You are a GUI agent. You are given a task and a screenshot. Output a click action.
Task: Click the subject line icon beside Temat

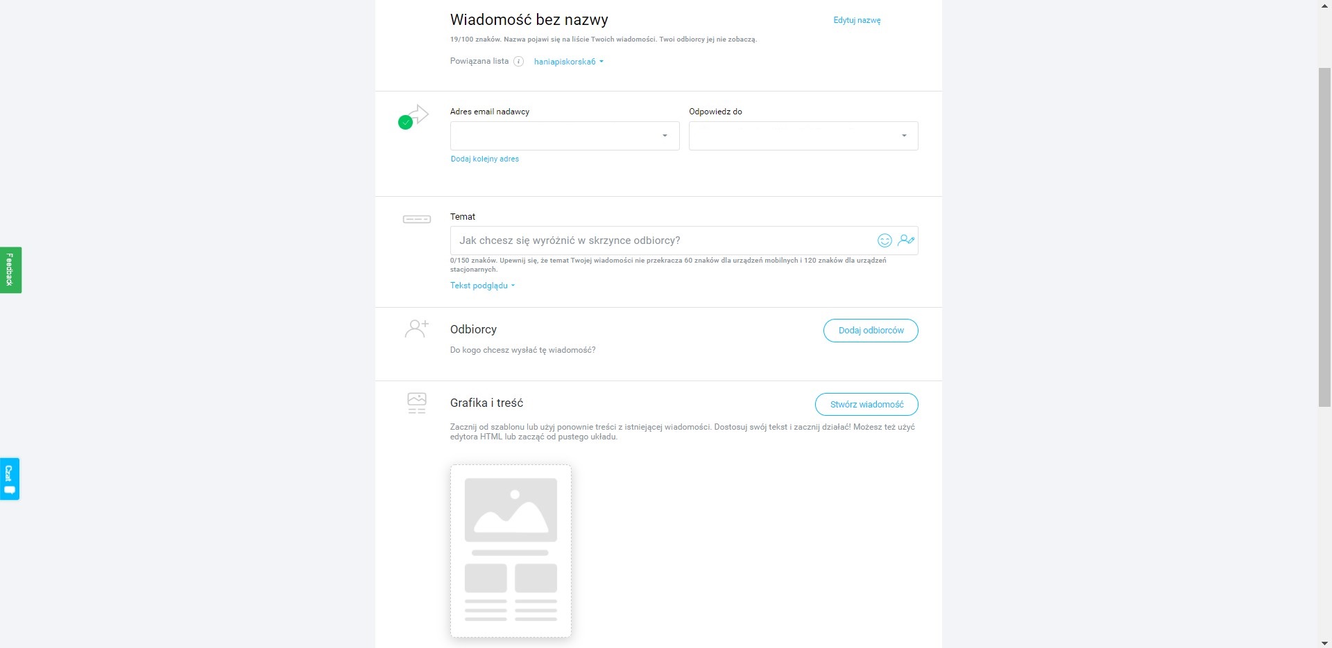(x=417, y=220)
